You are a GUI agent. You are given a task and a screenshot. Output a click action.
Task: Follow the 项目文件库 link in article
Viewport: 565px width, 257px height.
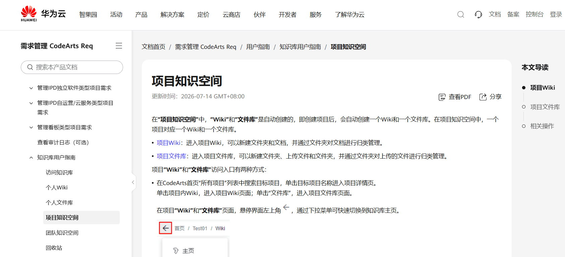coord(172,156)
